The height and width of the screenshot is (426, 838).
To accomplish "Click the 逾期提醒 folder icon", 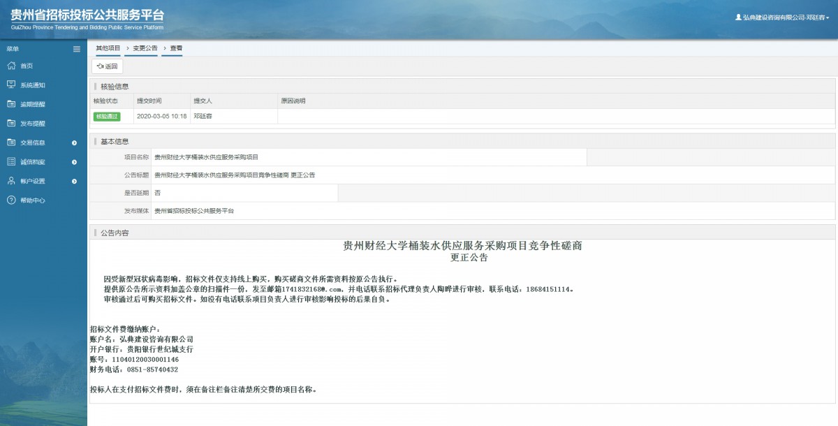I will coord(10,104).
